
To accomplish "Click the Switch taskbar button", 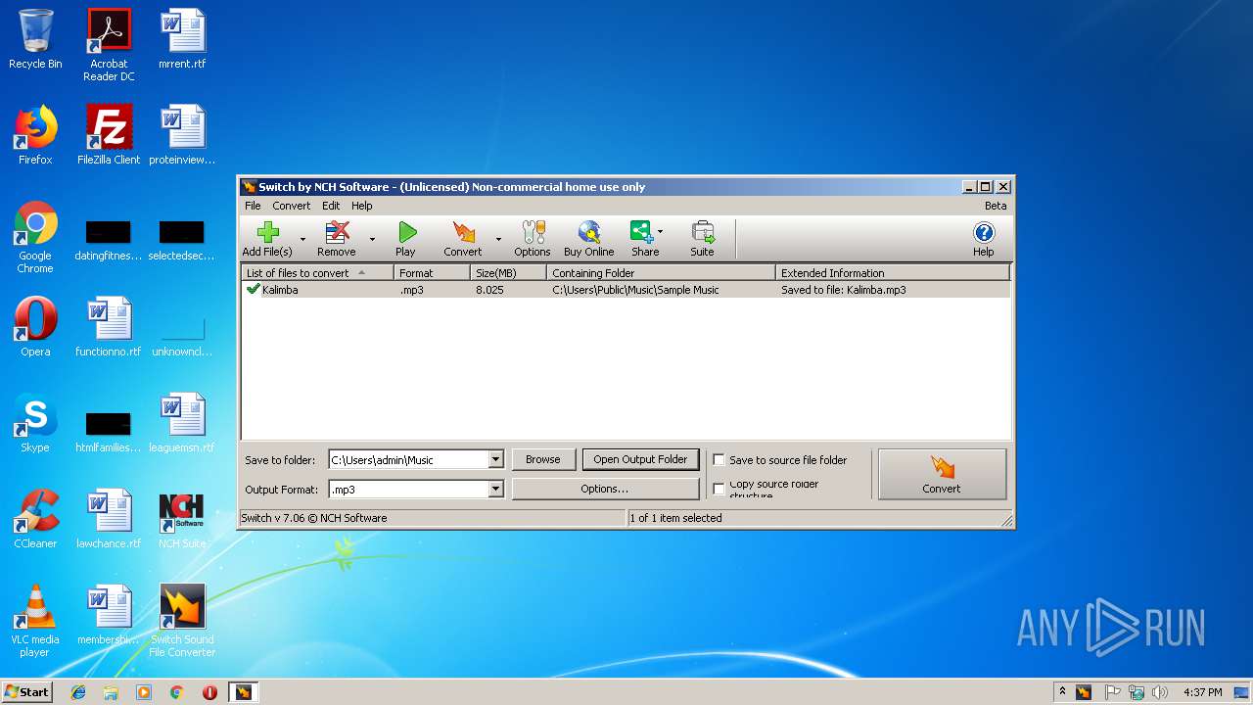I will click(243, 692).
